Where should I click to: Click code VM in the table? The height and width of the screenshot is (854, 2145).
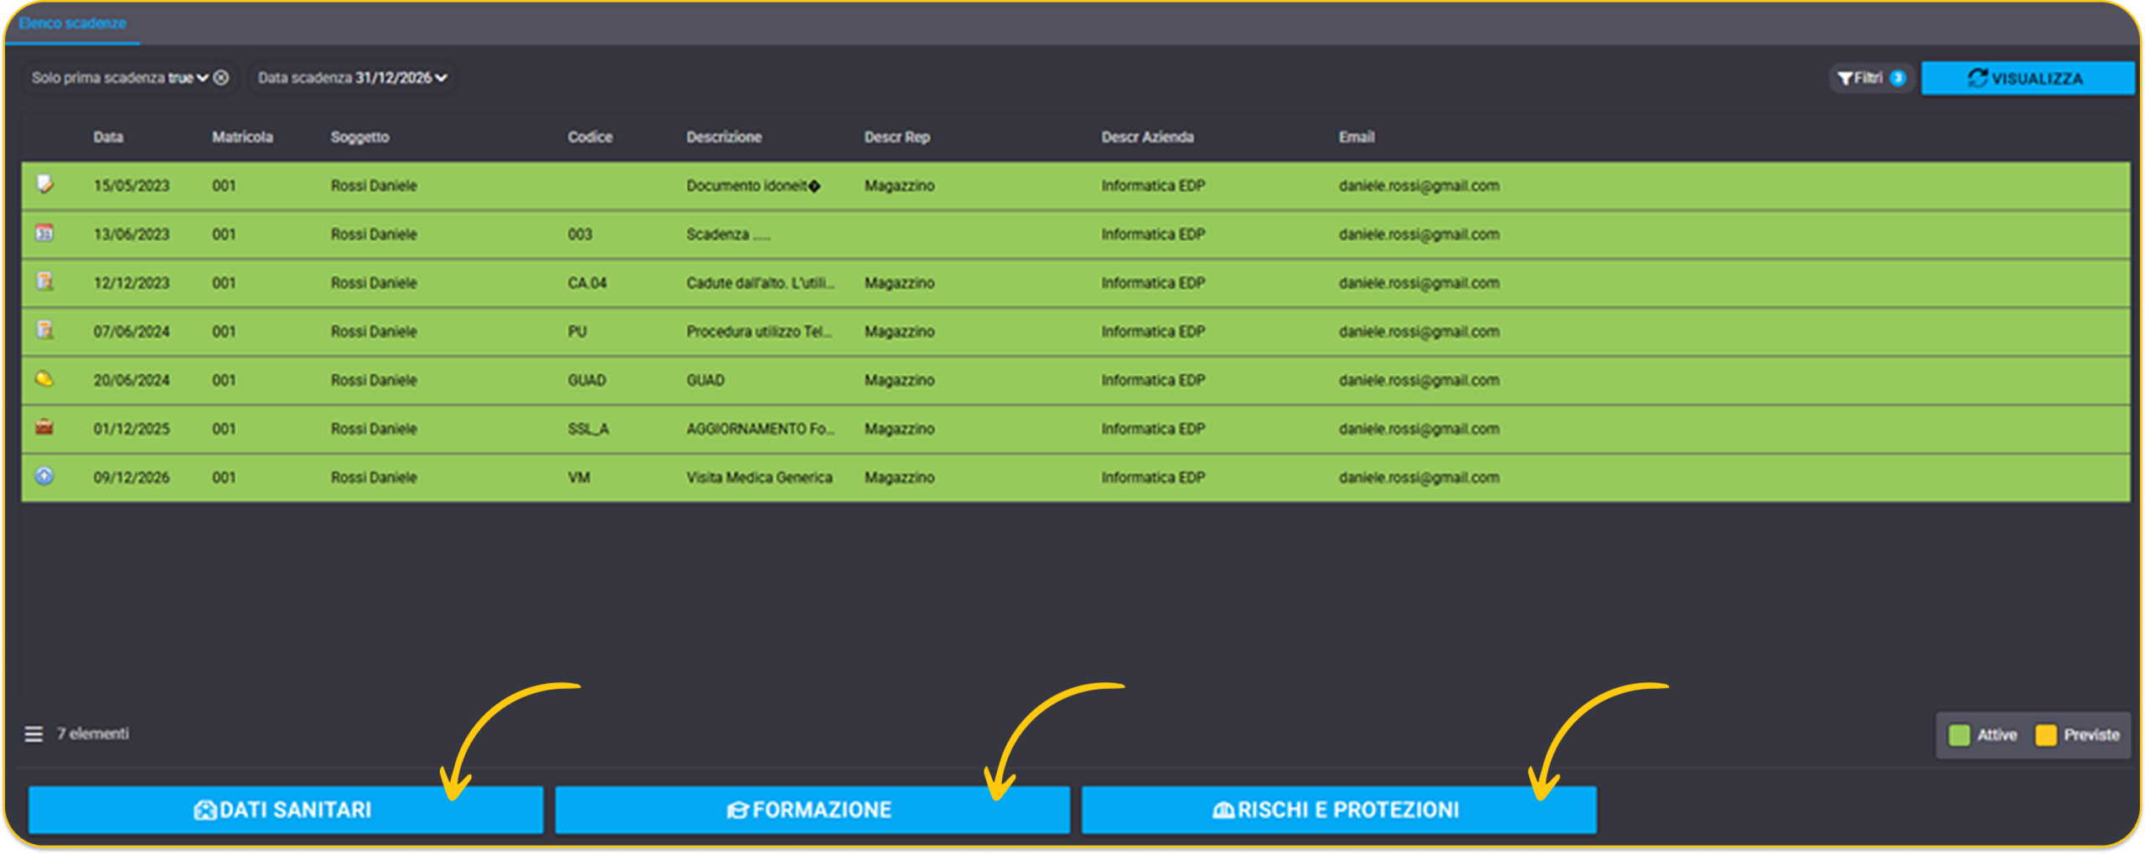[579, 477]
